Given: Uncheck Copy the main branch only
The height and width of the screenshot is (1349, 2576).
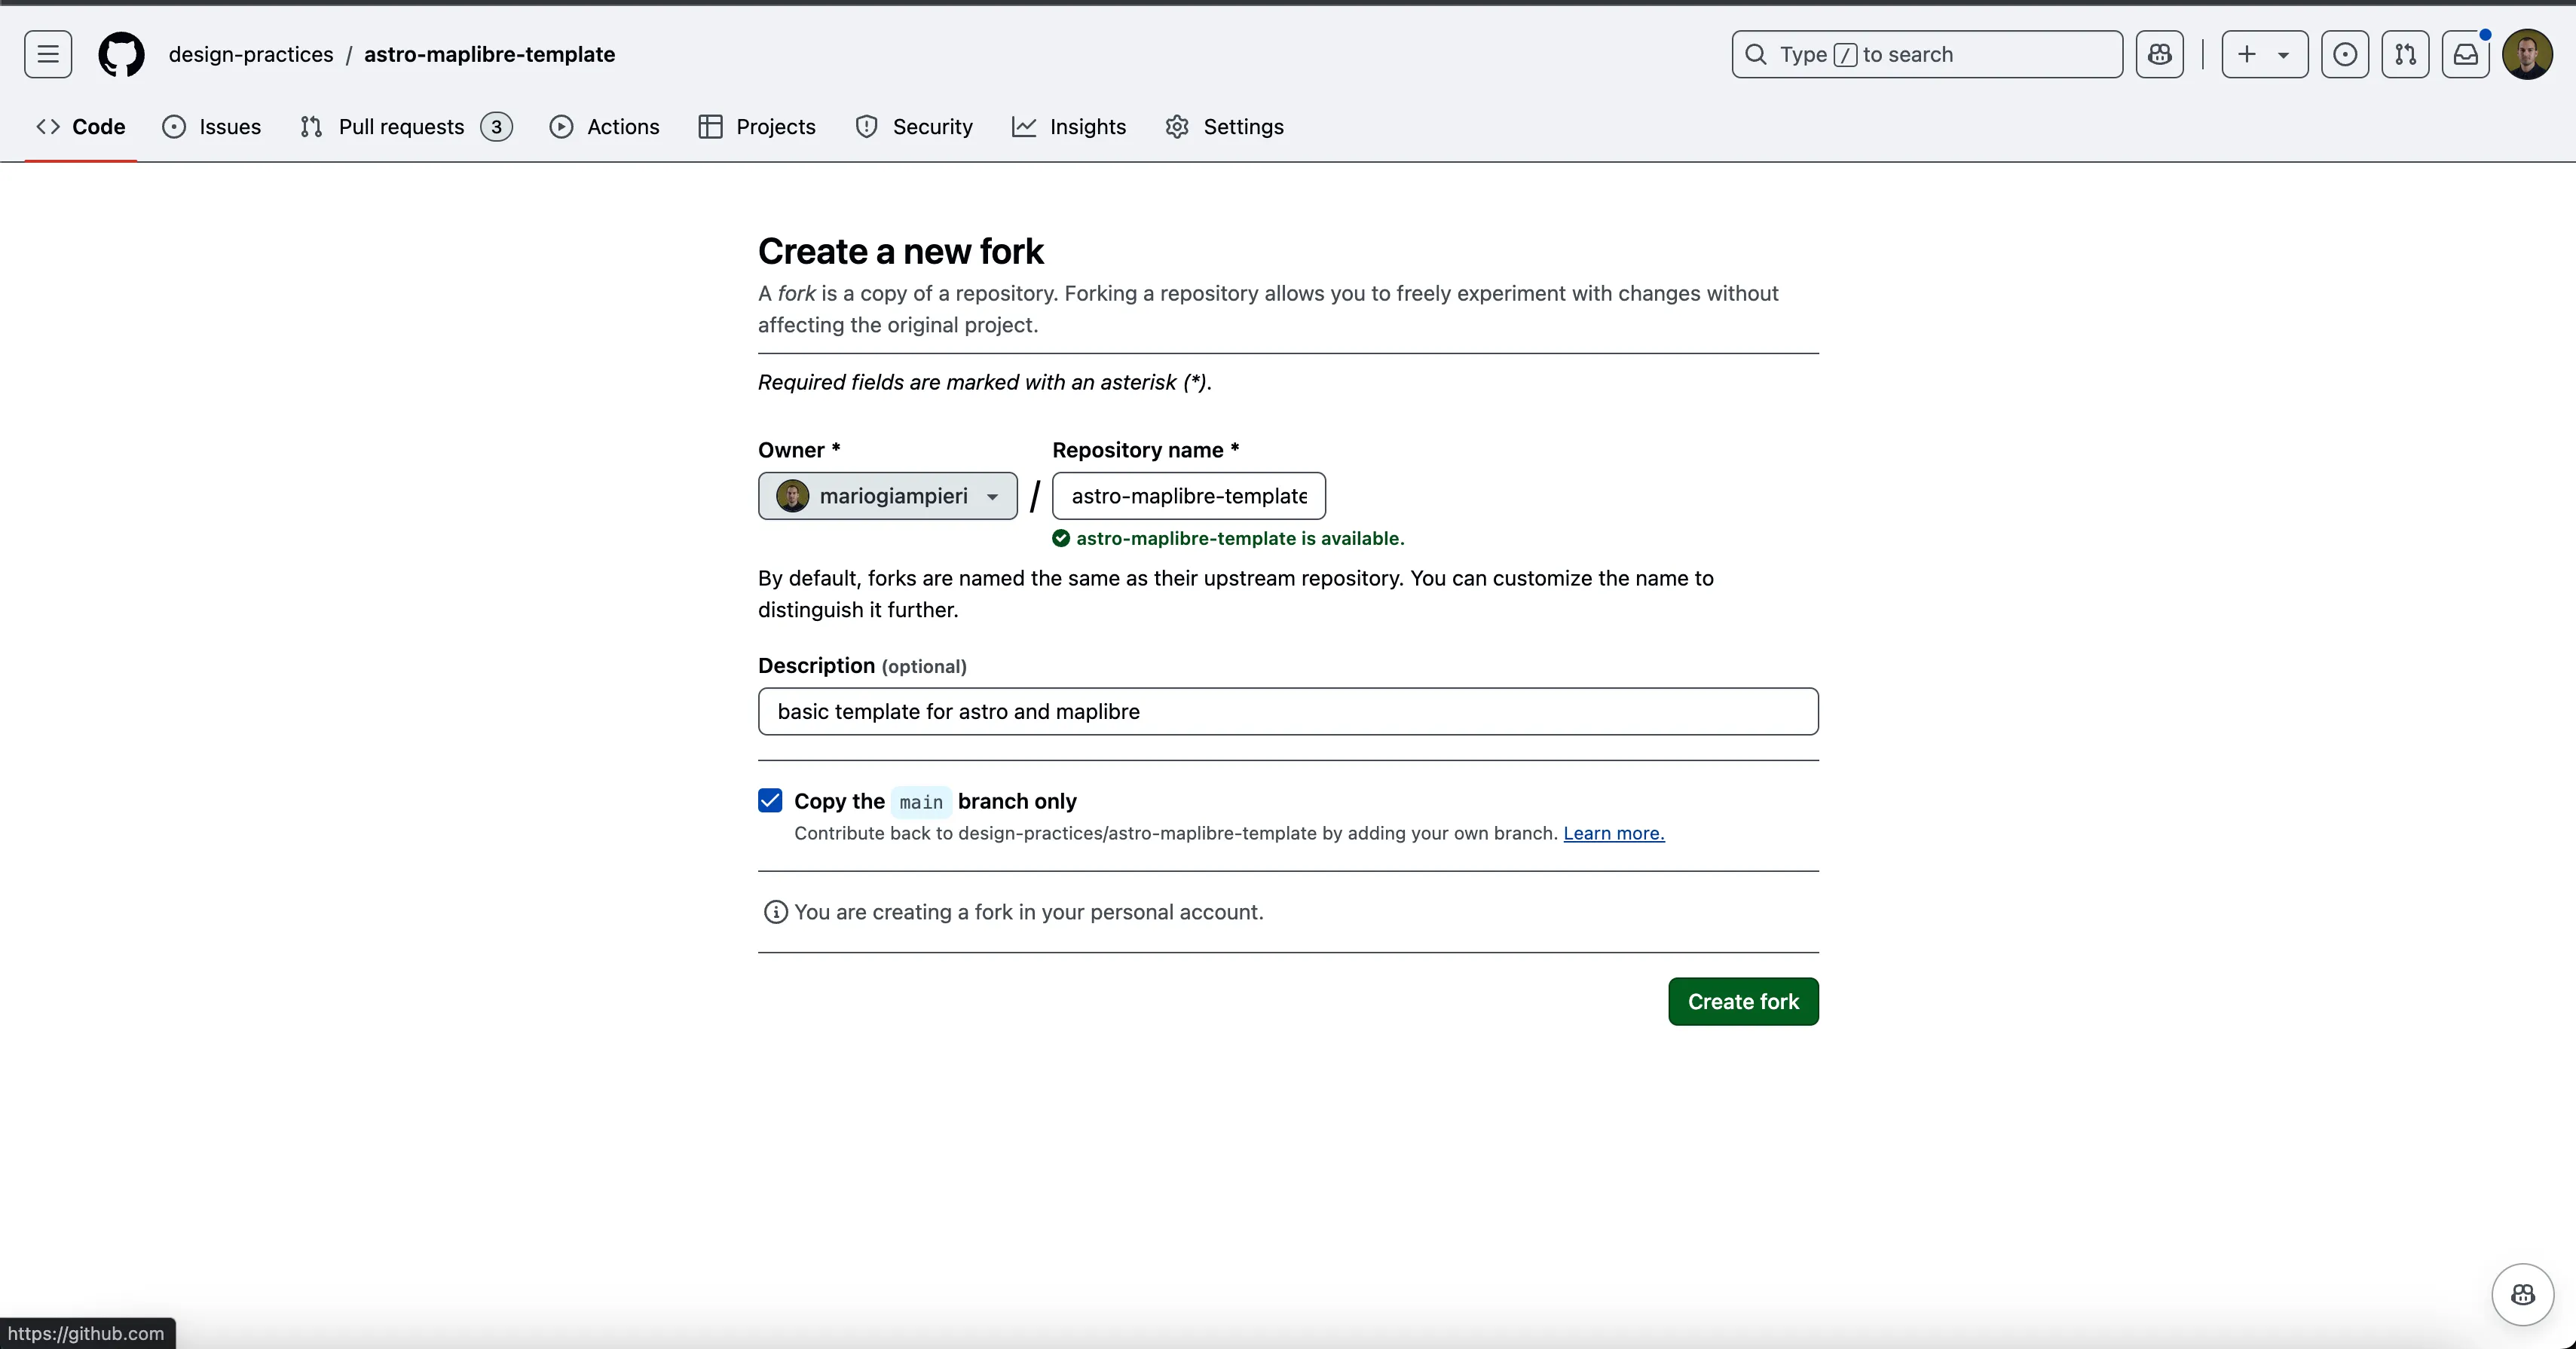Looking at the screenshot, I should [x=769, y=800].
